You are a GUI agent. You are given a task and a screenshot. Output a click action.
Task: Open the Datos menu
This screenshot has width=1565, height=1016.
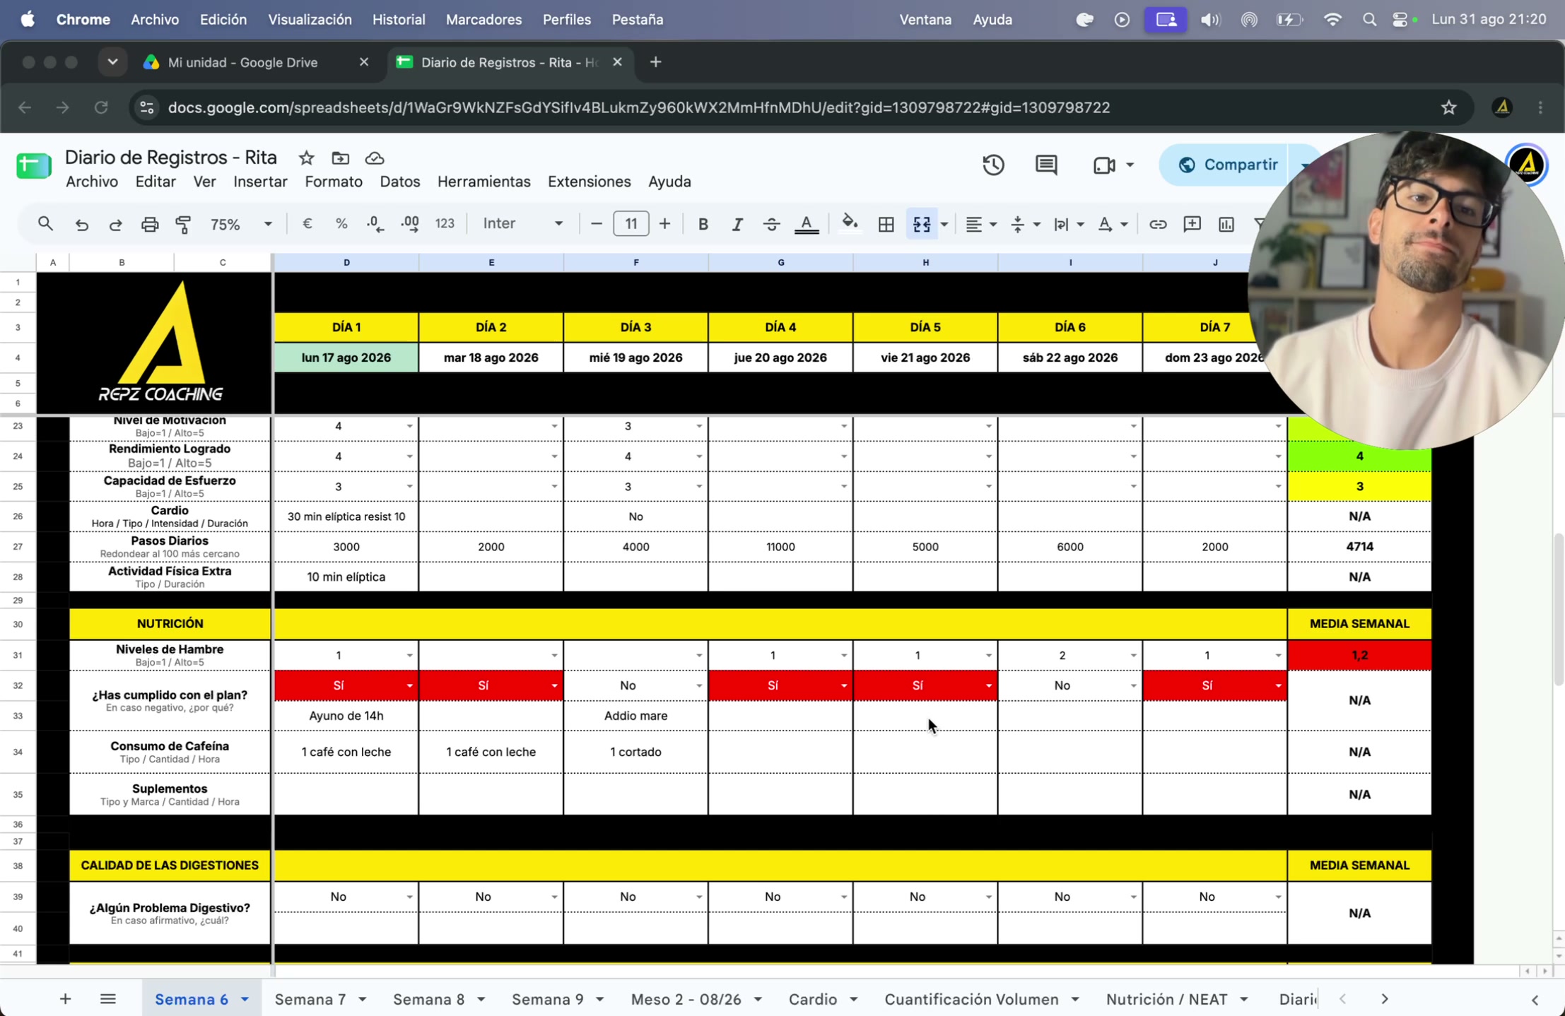tap(400, 182)
